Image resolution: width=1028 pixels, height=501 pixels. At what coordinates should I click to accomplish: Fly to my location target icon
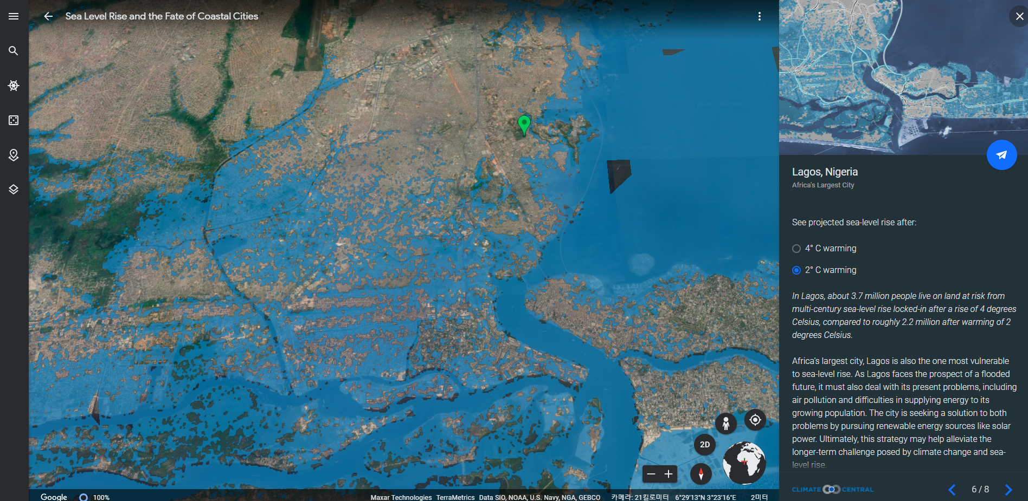[755, 420]
